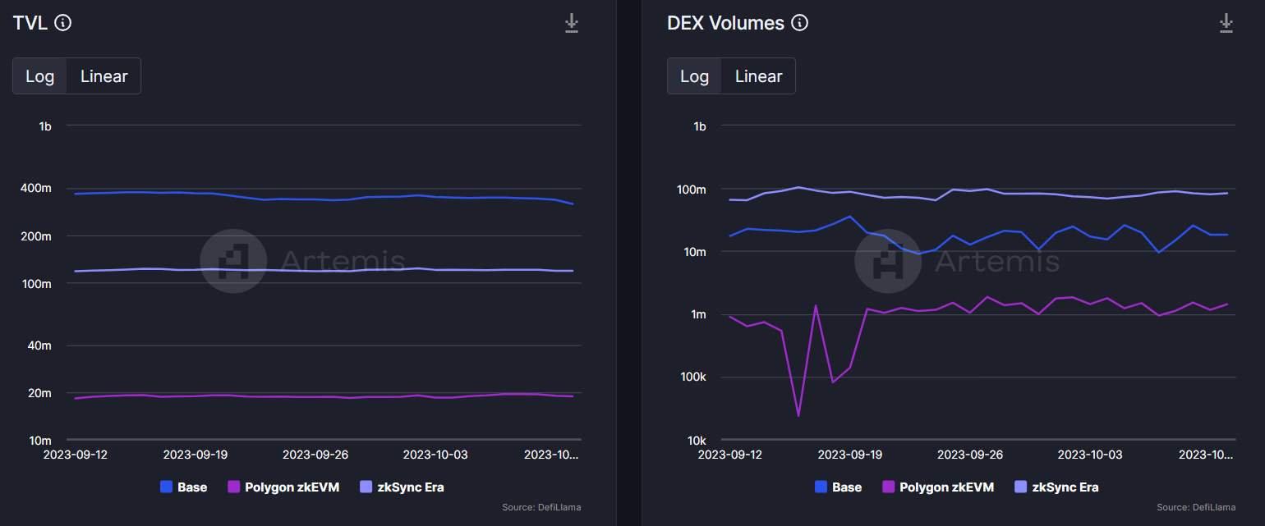Select Linear scale for DEX Volumes
The height and width of the screenshot is (526, 1265).
[758, 76]
